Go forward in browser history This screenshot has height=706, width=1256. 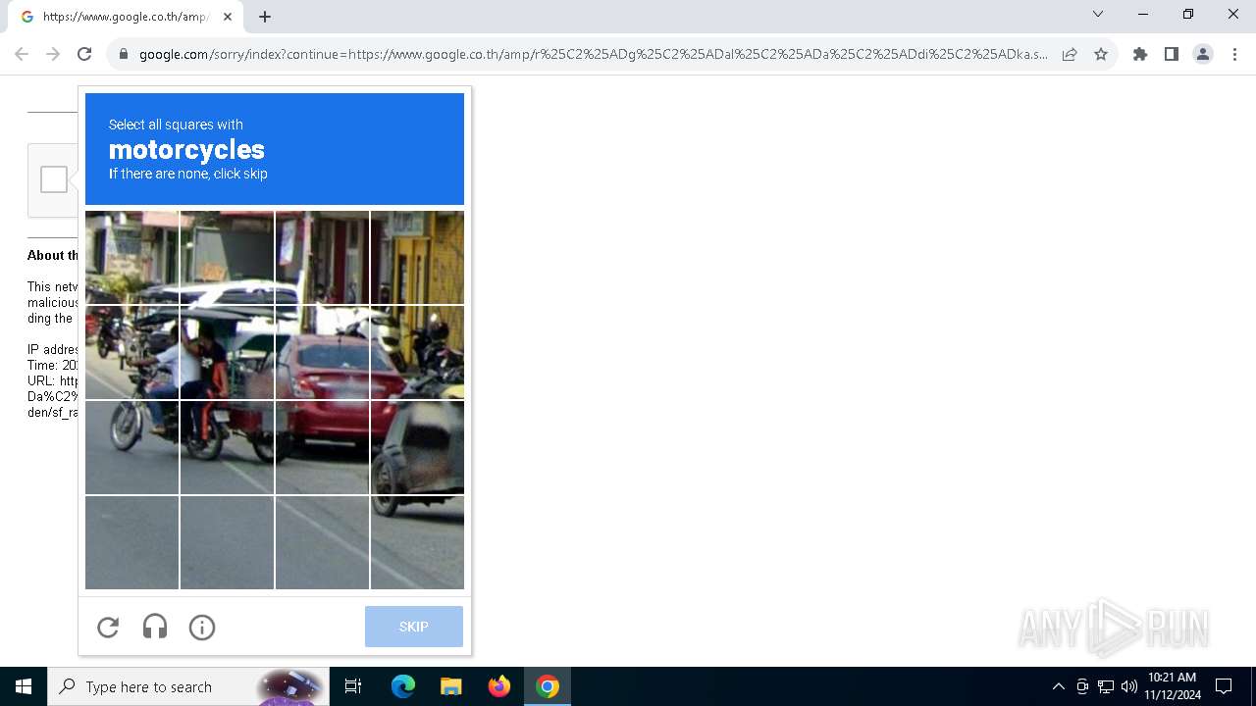click(53, 54)
